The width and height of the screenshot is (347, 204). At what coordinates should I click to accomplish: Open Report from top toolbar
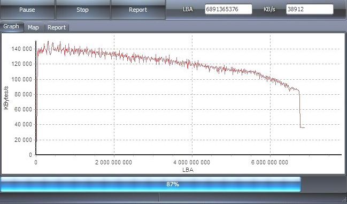[138, 10]
